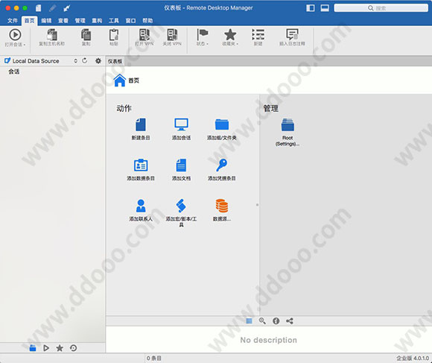Image resolution: width=432 pixels, height=363 pixels.
Task: Click the 新建 new list icon
Action: (258, 35)
